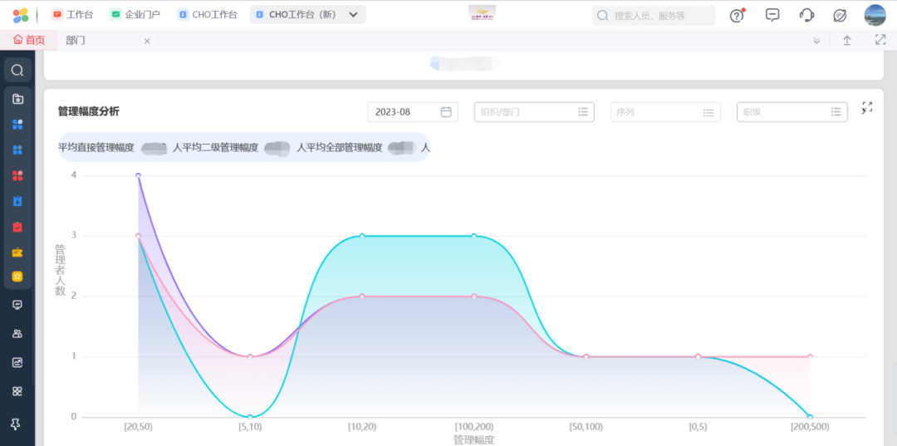Open the 2023-08 date picker field
897x446 pixels.
click(x=412, y=112)
